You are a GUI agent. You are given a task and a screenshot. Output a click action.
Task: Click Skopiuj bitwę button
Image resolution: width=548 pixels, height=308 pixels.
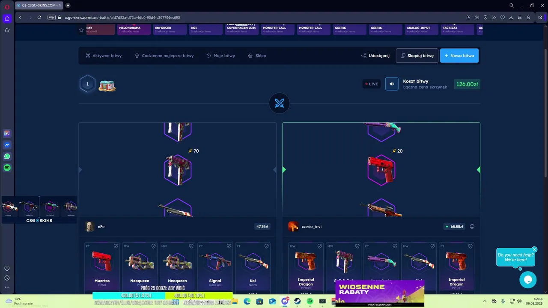(417, 56)
